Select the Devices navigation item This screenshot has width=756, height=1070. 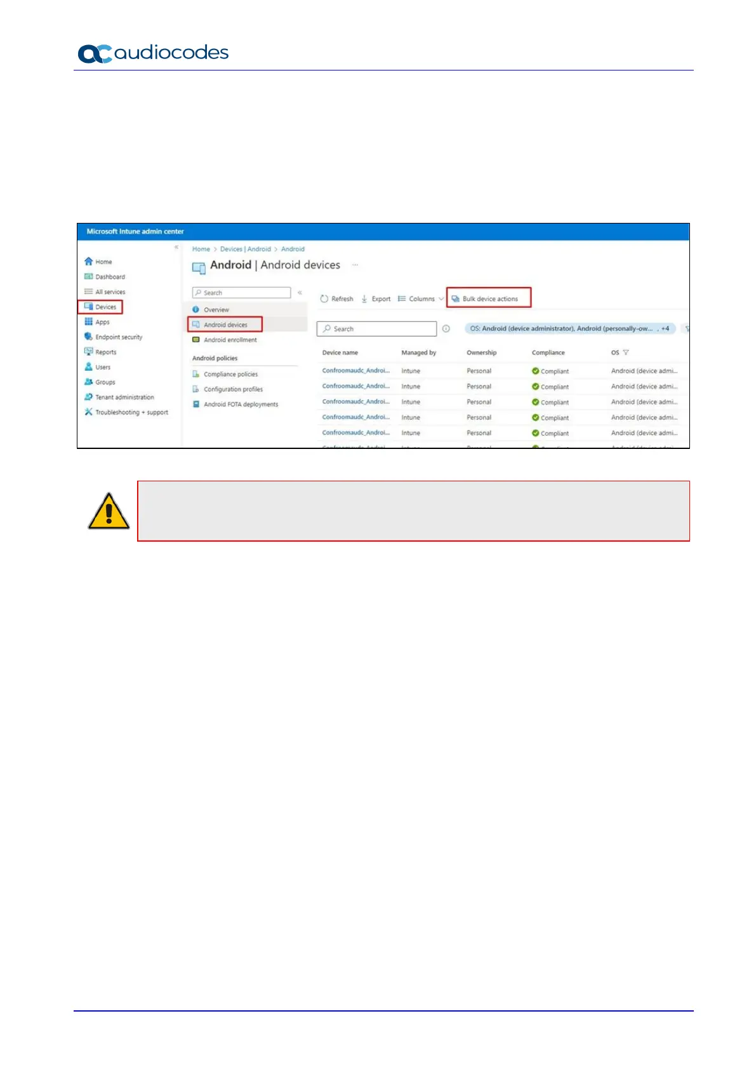(x=100, y=307)
